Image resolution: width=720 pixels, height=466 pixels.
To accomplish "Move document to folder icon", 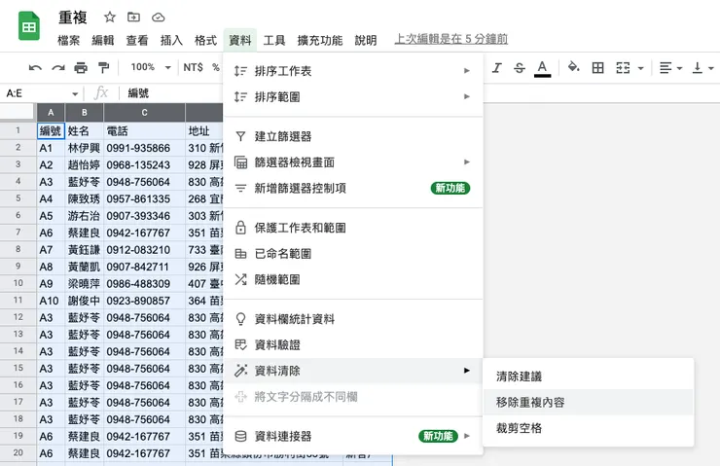I will (x=133, y=18).
